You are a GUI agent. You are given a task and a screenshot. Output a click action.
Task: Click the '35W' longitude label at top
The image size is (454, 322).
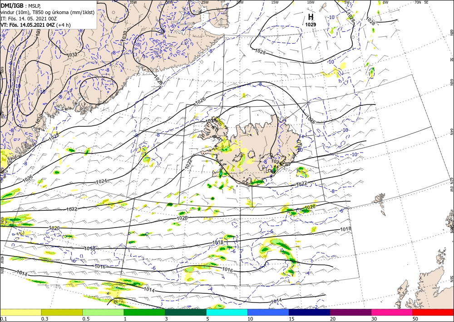(x=133, y=2)
